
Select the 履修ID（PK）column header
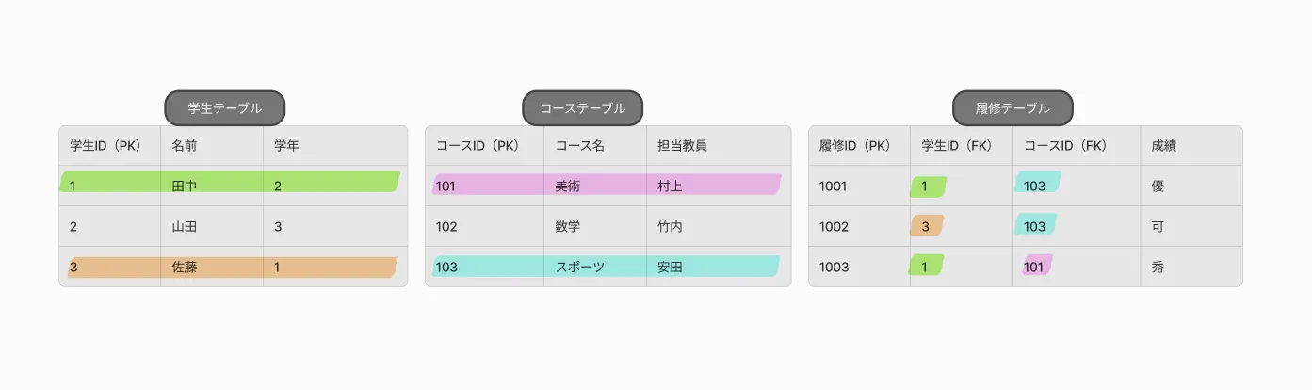pyautogui.click(x=859, y=146)
